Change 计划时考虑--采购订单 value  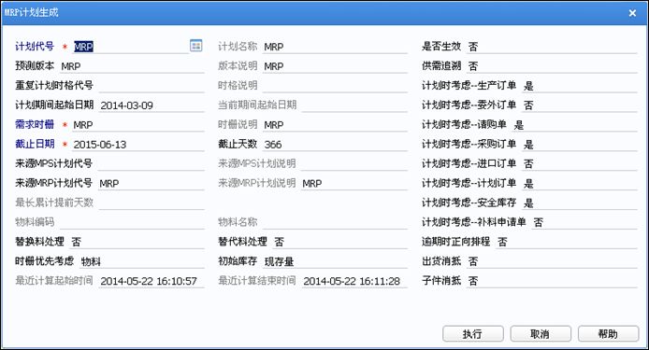(580, 145)
